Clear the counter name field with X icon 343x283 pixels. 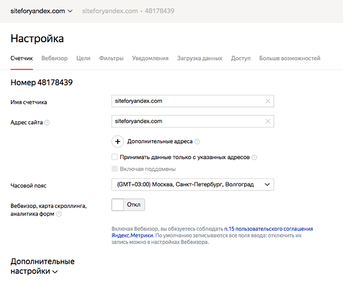click(x=268, y=101)
